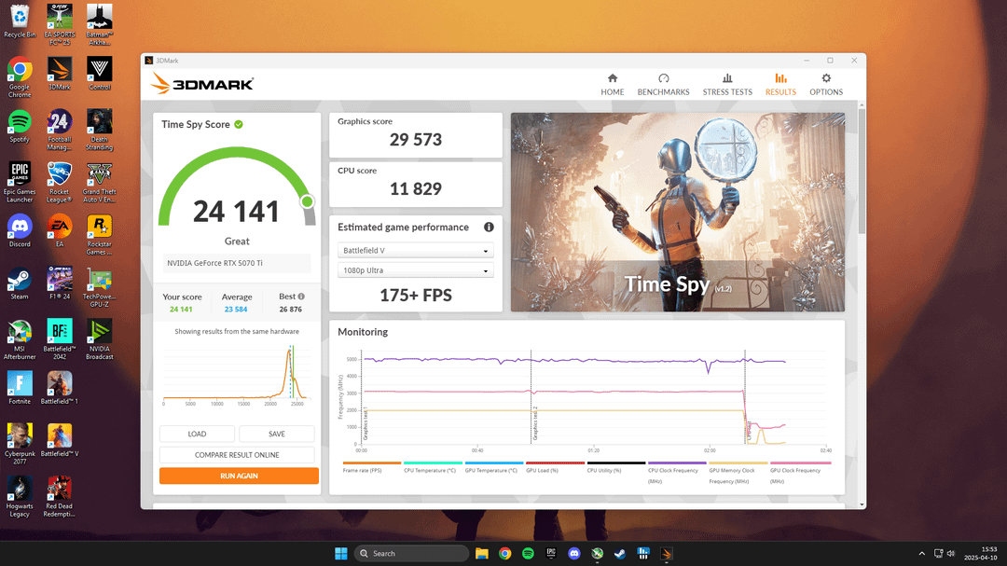Click the orange RUN AGAIN button
Viewport: 1007px width, 566px height.
(239, 476)
